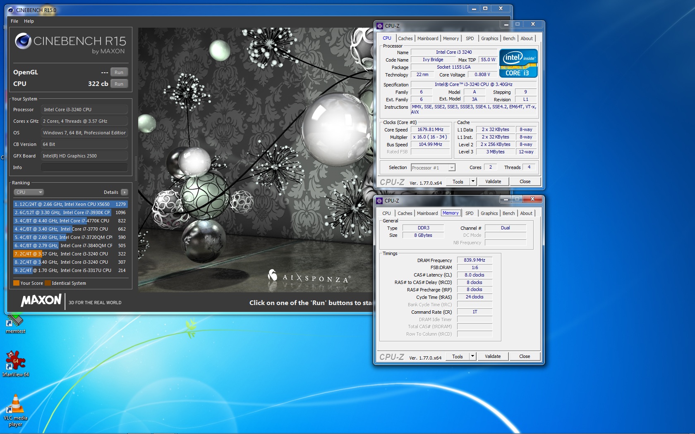Open the IrfanView 64 desktop shortcut
Screen dimensions: 695x434
pyautogui.click(x=15, y=364)
